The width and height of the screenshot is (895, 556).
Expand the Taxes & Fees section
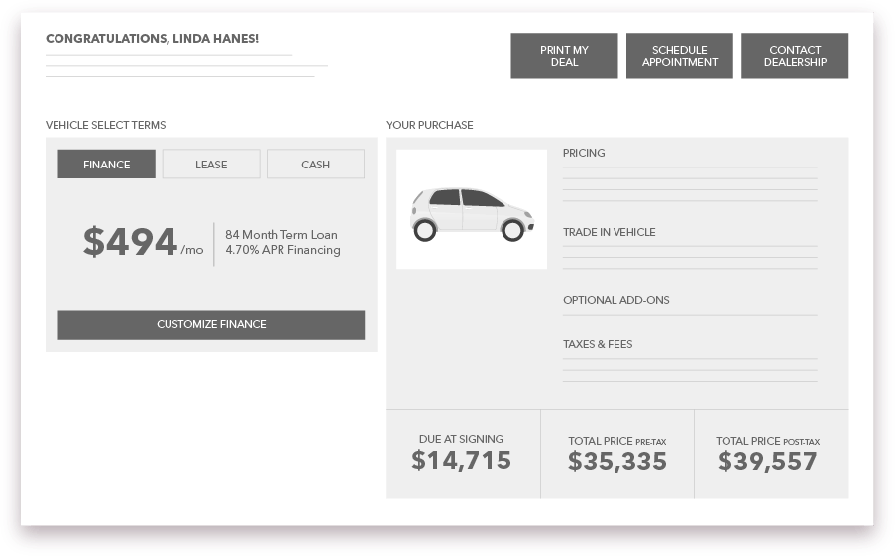598,344
